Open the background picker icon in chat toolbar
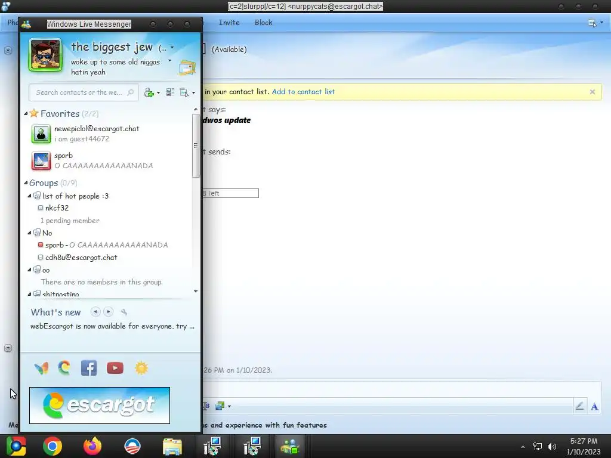Viewport: 611px width, 458px height. 220,406
